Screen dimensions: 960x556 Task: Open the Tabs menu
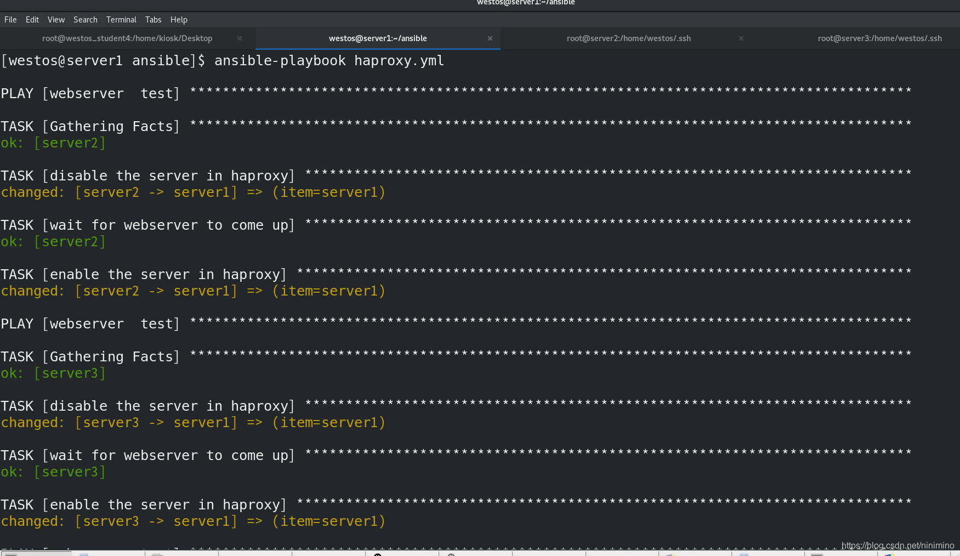coord(153,20)
